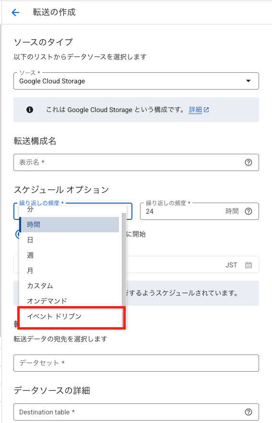Screen dimensions: 272x423
Task: Pick 週 as repeat frequency
Action: [x=69, y=255]
